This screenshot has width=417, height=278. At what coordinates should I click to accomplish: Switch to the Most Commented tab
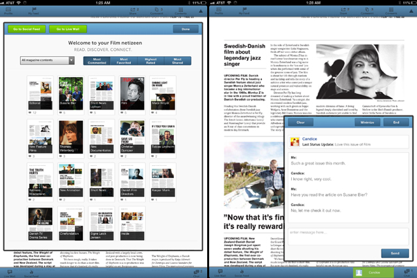(97, 61)
